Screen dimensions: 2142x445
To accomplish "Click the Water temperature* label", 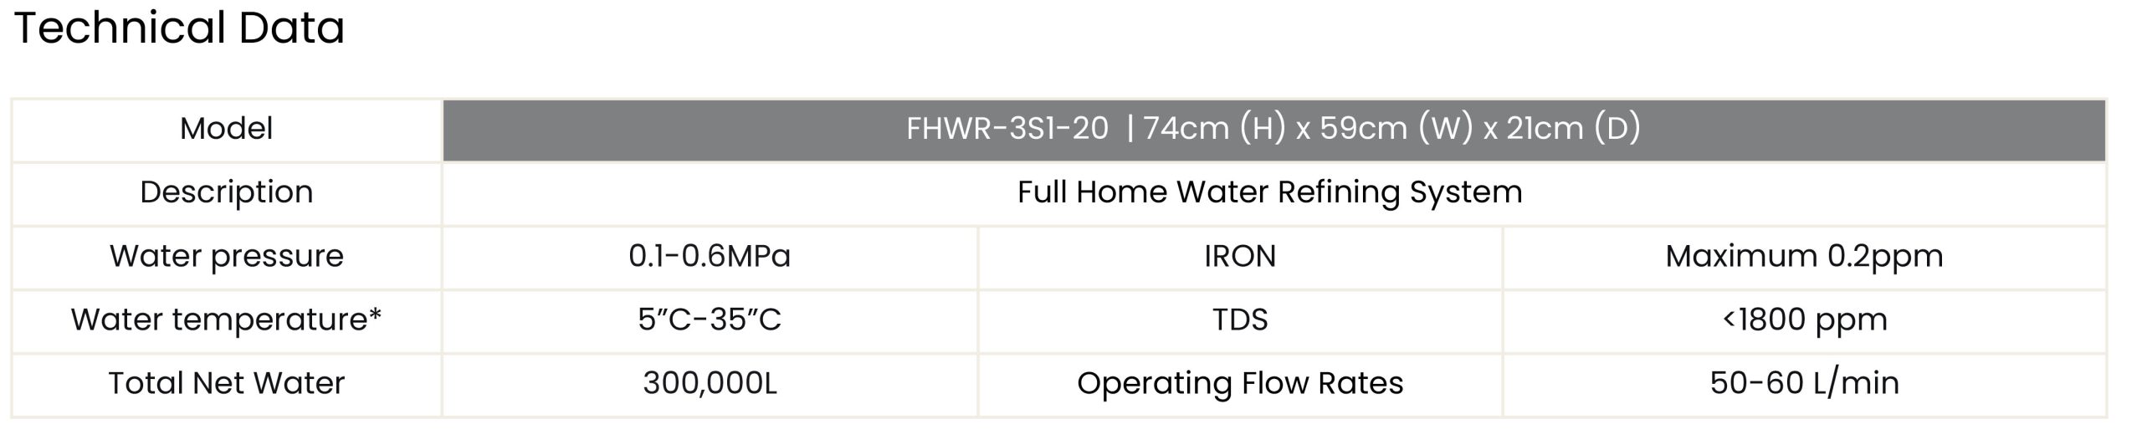I will (226, 320).
